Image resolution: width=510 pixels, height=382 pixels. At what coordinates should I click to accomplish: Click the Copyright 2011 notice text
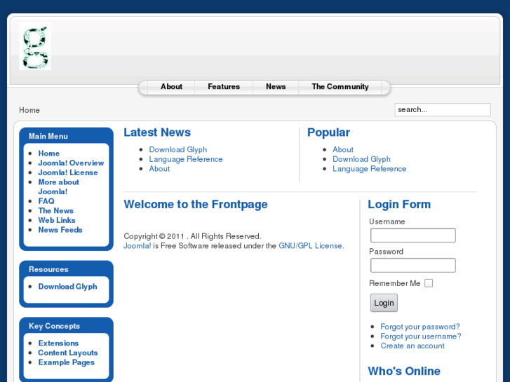(x=192, y=236)
